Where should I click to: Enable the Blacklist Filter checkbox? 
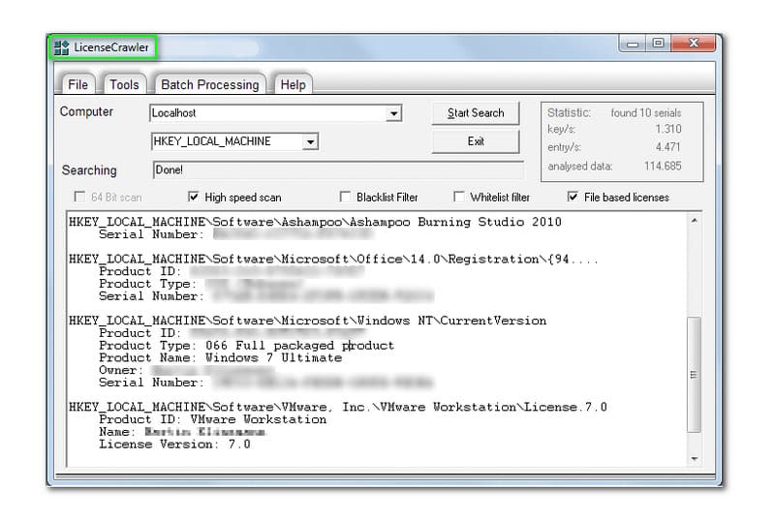tap(345, 197)
